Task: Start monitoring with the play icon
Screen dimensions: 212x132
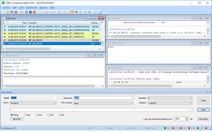Action: tap(26, 12)
